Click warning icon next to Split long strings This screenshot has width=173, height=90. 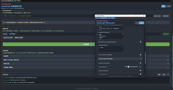[99, 71]
